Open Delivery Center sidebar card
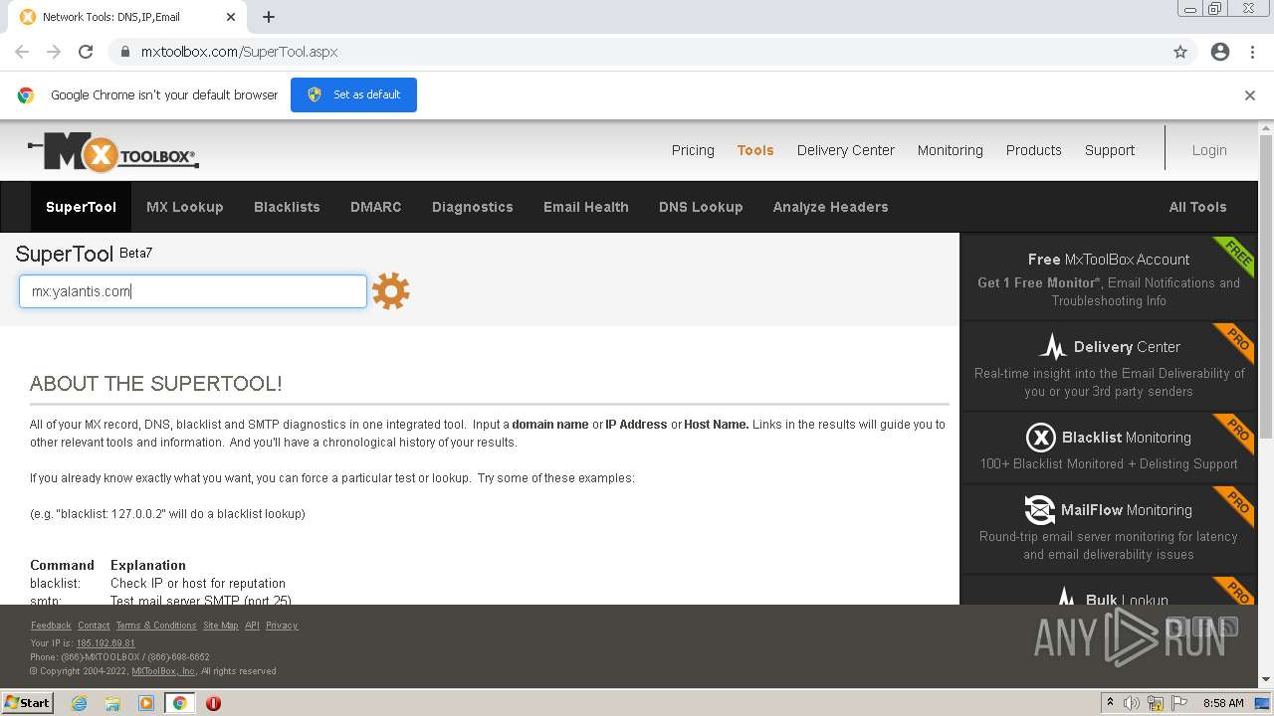The image size is (1274, 716). (1109, 367)
